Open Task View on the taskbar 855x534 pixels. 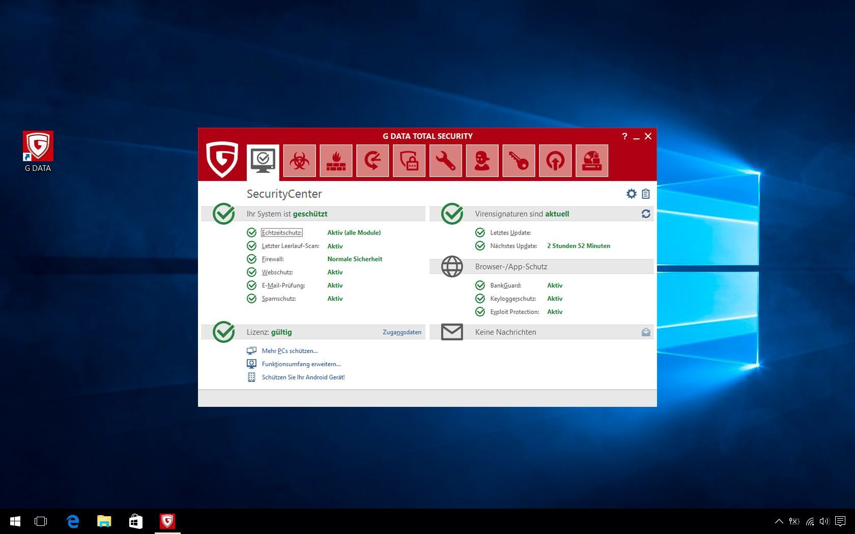click(41, 521)
